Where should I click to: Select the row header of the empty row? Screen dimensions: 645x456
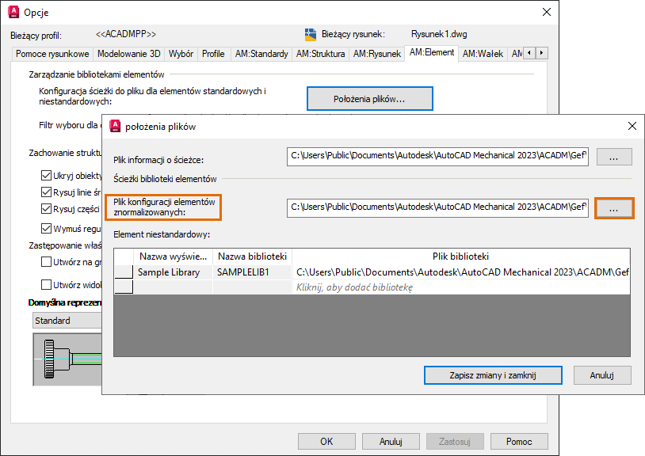pos(124,287)
